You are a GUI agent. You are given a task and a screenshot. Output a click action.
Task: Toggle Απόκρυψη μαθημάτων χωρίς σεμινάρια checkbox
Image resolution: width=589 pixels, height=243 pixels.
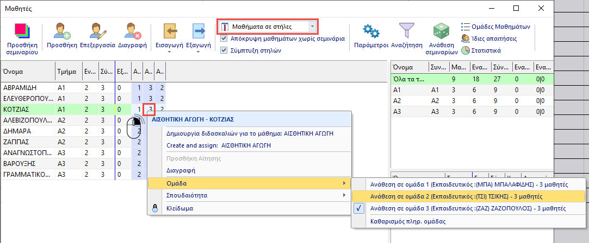(x=225, y=39)
